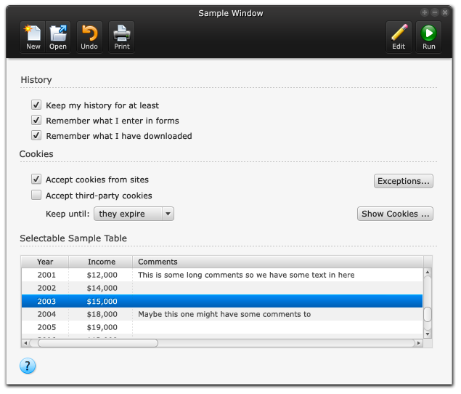Uncheck Keep my history for at least
The width and height of the screenshot is (461, 394).
point(36,105)
